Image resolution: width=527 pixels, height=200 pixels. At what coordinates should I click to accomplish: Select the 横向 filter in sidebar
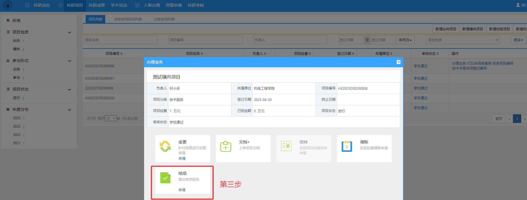click(x=16, y=49)
